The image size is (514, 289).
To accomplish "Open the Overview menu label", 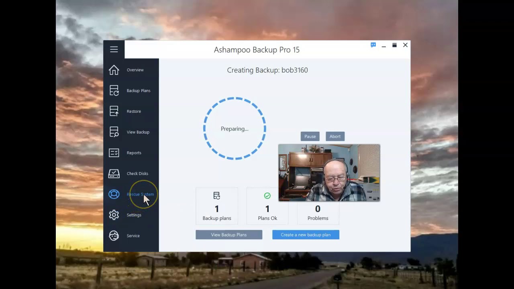I will (135, 70).
